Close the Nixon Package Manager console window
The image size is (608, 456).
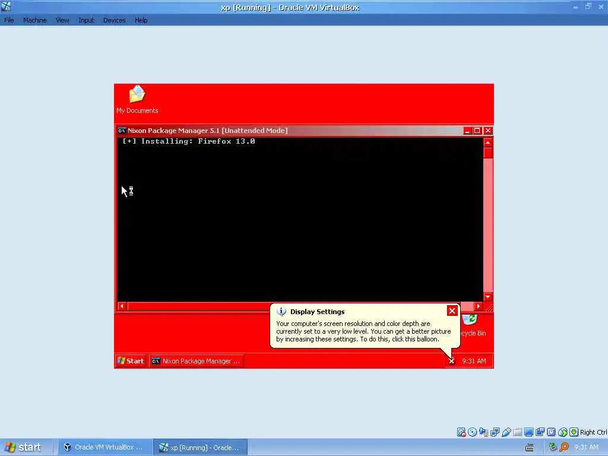point(488,131)
